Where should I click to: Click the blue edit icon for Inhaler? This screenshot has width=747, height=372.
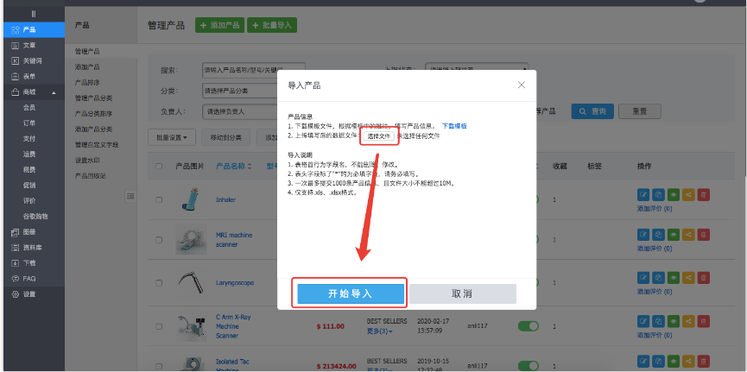tap(642, 196)
